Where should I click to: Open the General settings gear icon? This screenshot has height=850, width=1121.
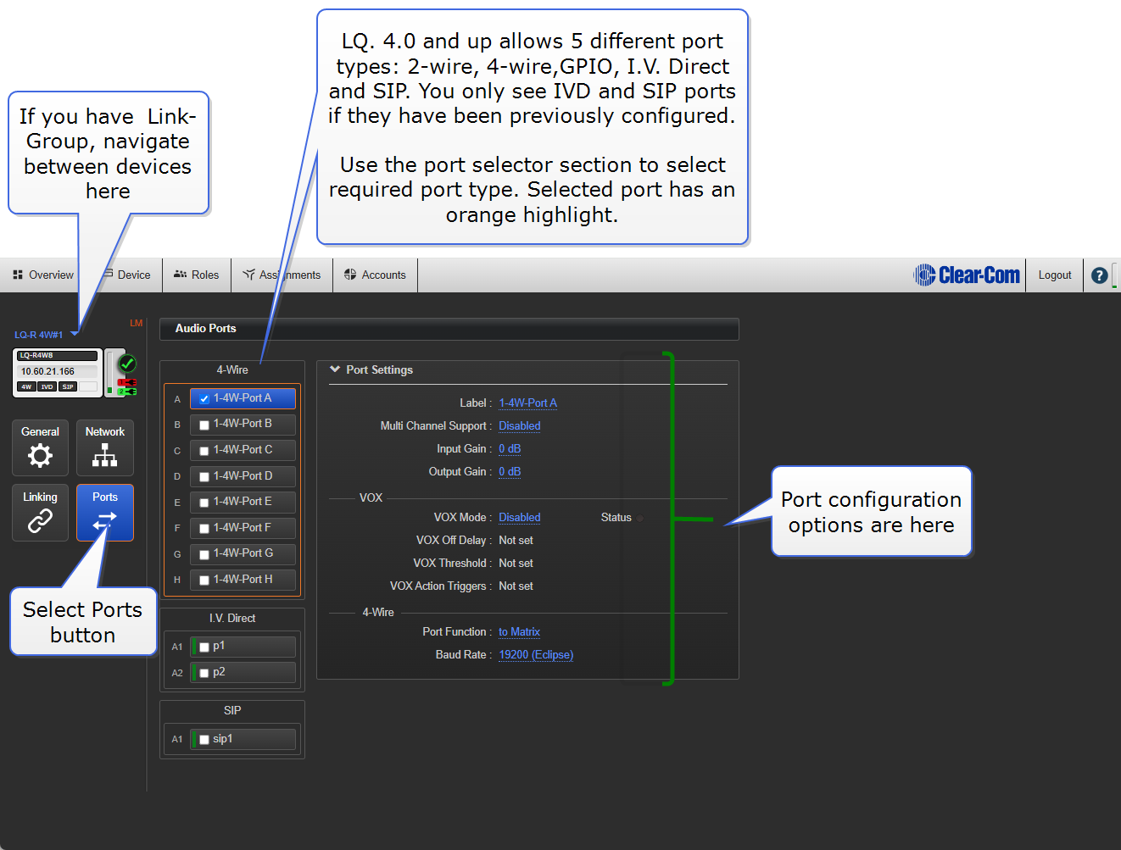[40, 455]
